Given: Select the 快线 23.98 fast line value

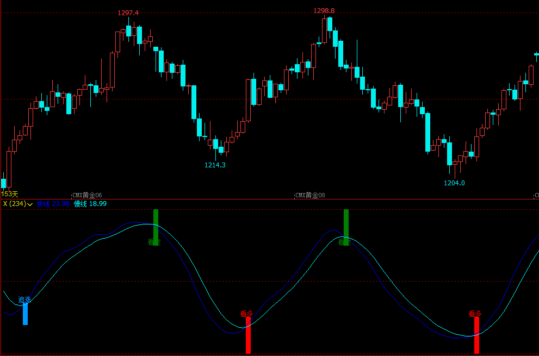Looking at the screenshot, I should pyautogui.click(x=53, y=204).
